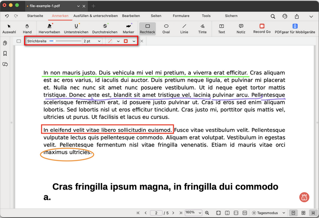This screenshot has width=319, height=218.
Task: Open the Formulare ribbon tab
Action: coord(181,16)
